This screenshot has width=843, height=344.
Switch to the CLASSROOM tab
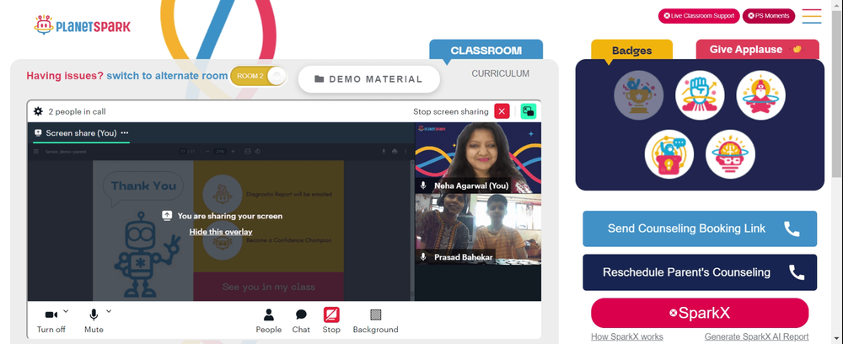(486, 50)
